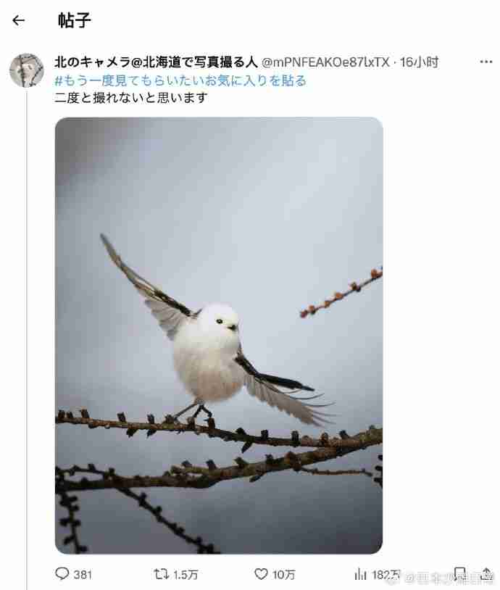Click the 16小时 timestamp
This screenshot has width=500, height=590.
tap(419, 62)
